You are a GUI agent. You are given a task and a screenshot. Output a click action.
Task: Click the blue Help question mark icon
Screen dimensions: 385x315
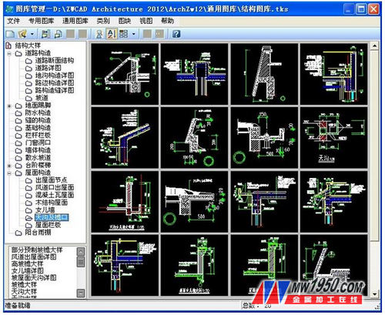tap(176, 34)
